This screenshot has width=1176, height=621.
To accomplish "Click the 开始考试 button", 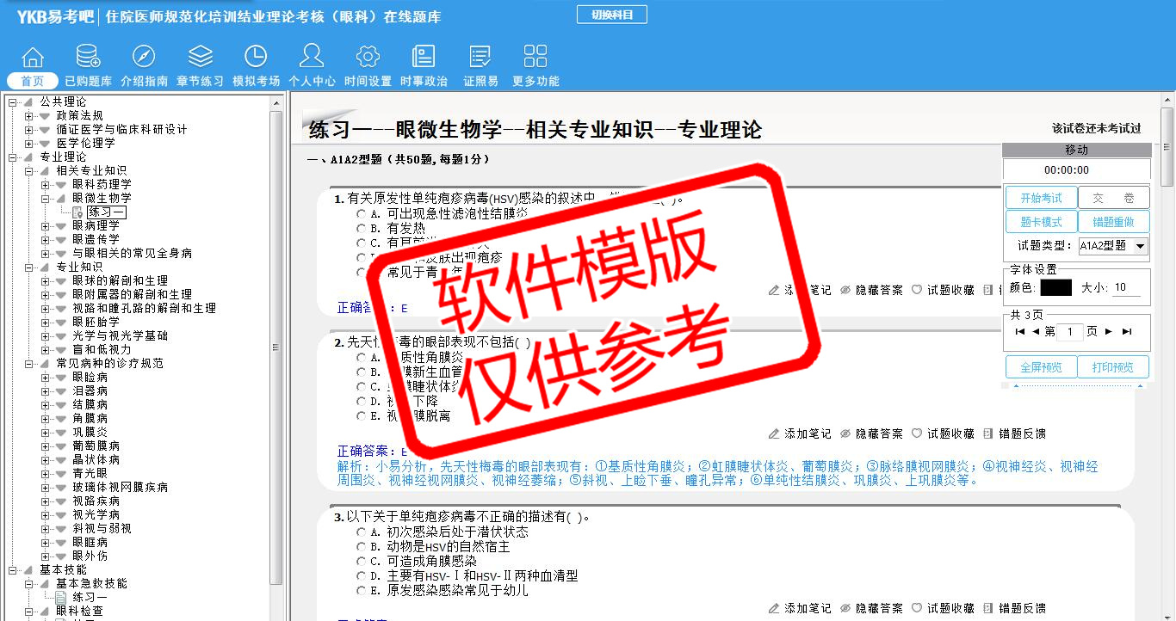I will 1041,198.
